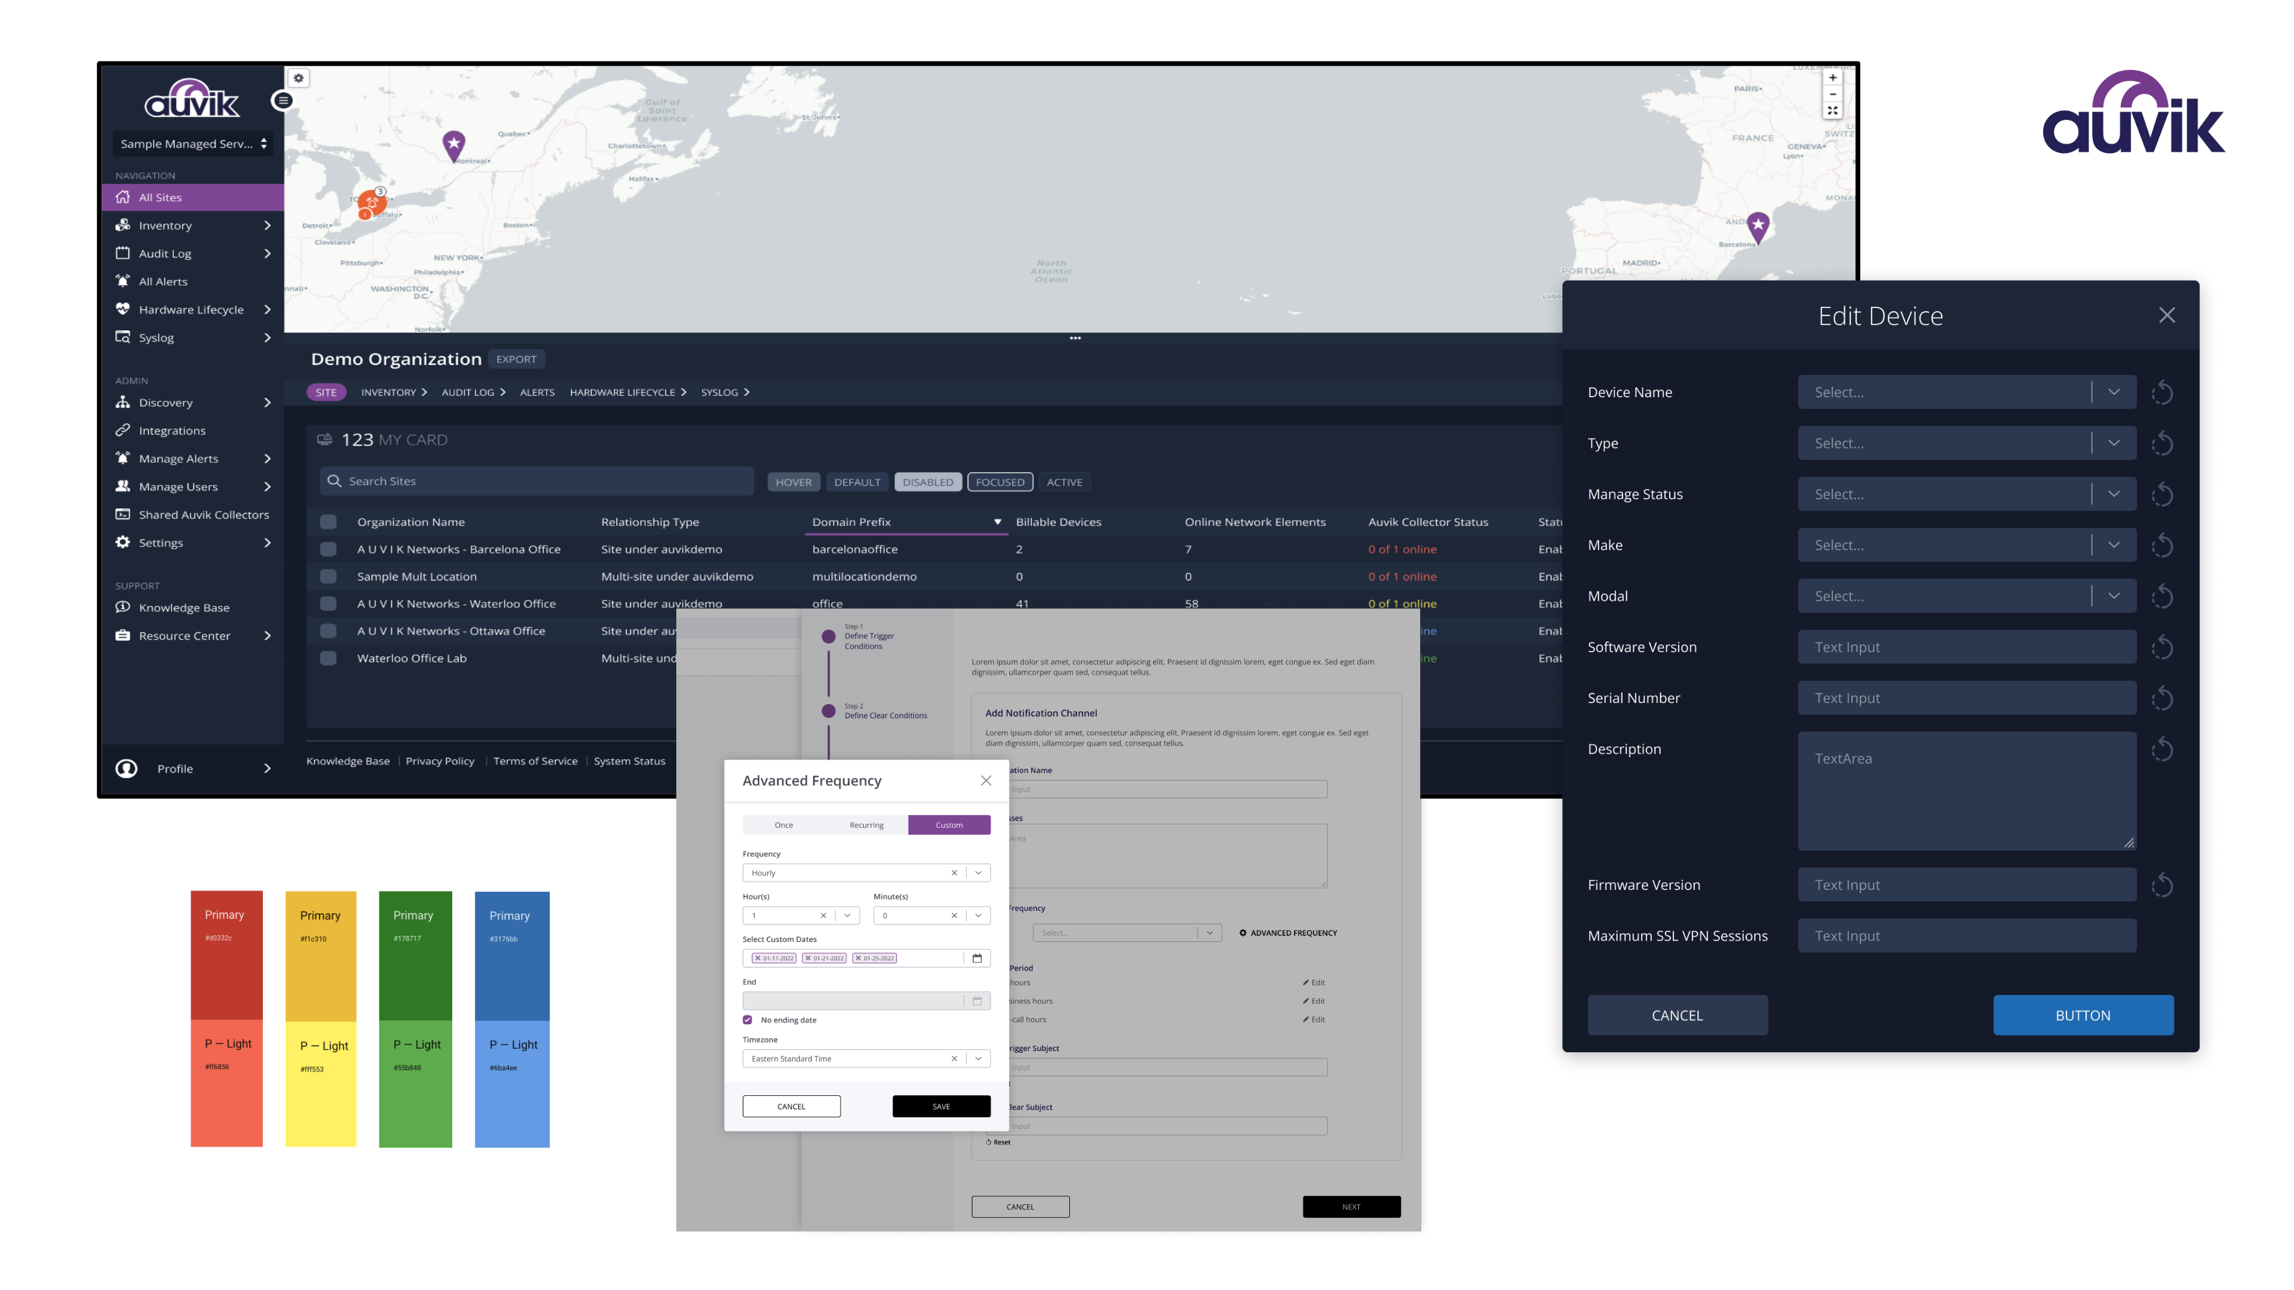Expand the Inventory sidebar item
The width and height of the screenshot is (2294, 1290).
point(267,225)
